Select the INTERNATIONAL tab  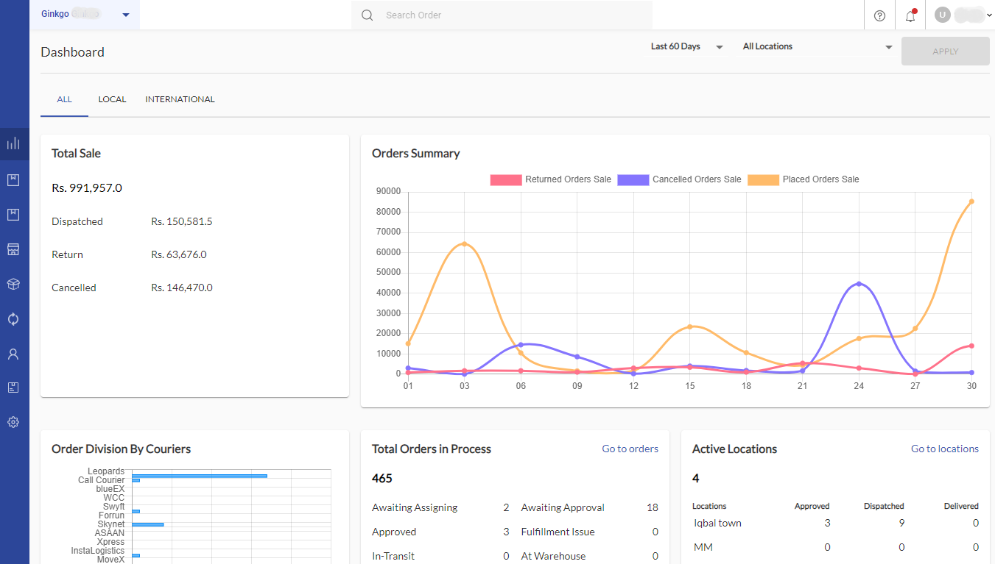point(180,99)
